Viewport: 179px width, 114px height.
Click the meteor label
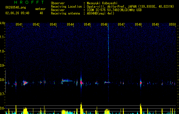coord(40,9)
